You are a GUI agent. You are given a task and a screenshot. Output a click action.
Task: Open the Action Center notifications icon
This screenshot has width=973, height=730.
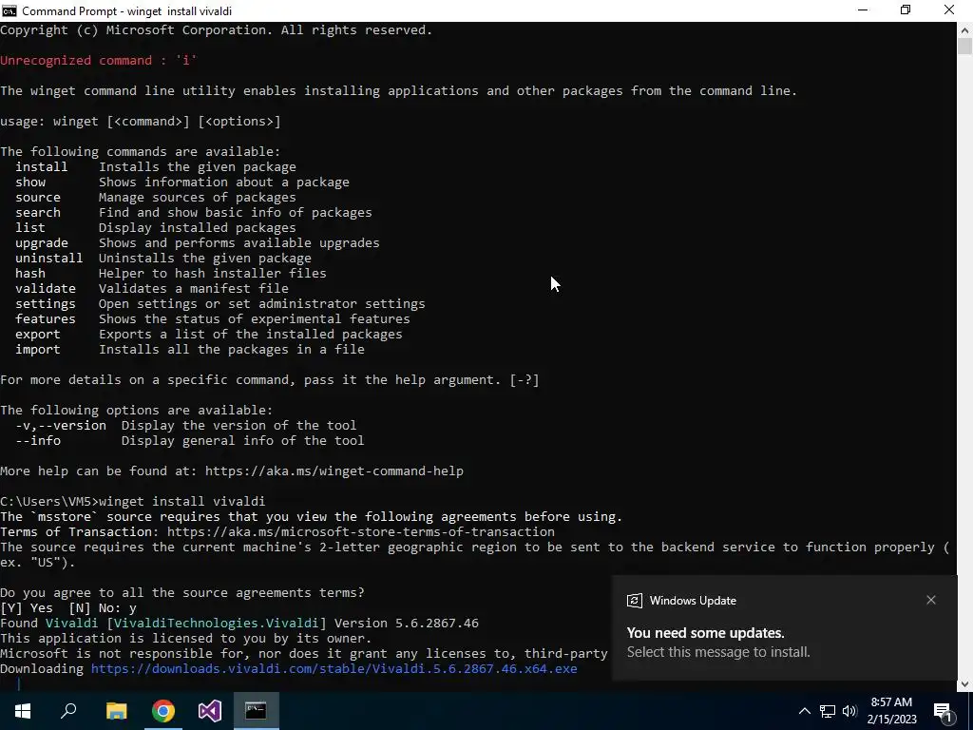[x=944, y=711]
